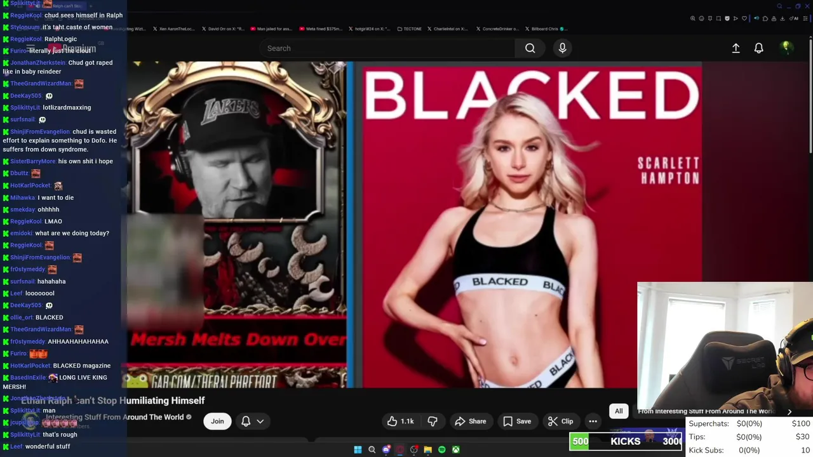Open Man jailed for ass... bookmark
This screenshot has width=813, height=457.
tap(271, 29)
